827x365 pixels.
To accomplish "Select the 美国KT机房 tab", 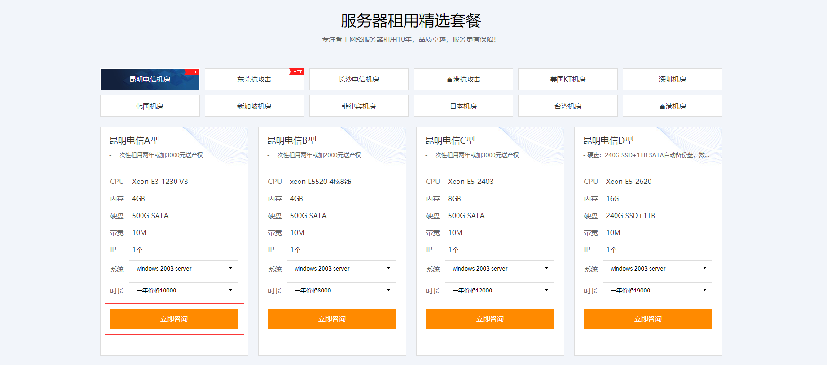I will pyautogui.click(x=568, y=79).
